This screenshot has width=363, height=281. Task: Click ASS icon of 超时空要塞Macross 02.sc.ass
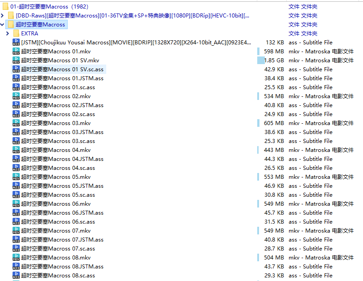(16, 114)
